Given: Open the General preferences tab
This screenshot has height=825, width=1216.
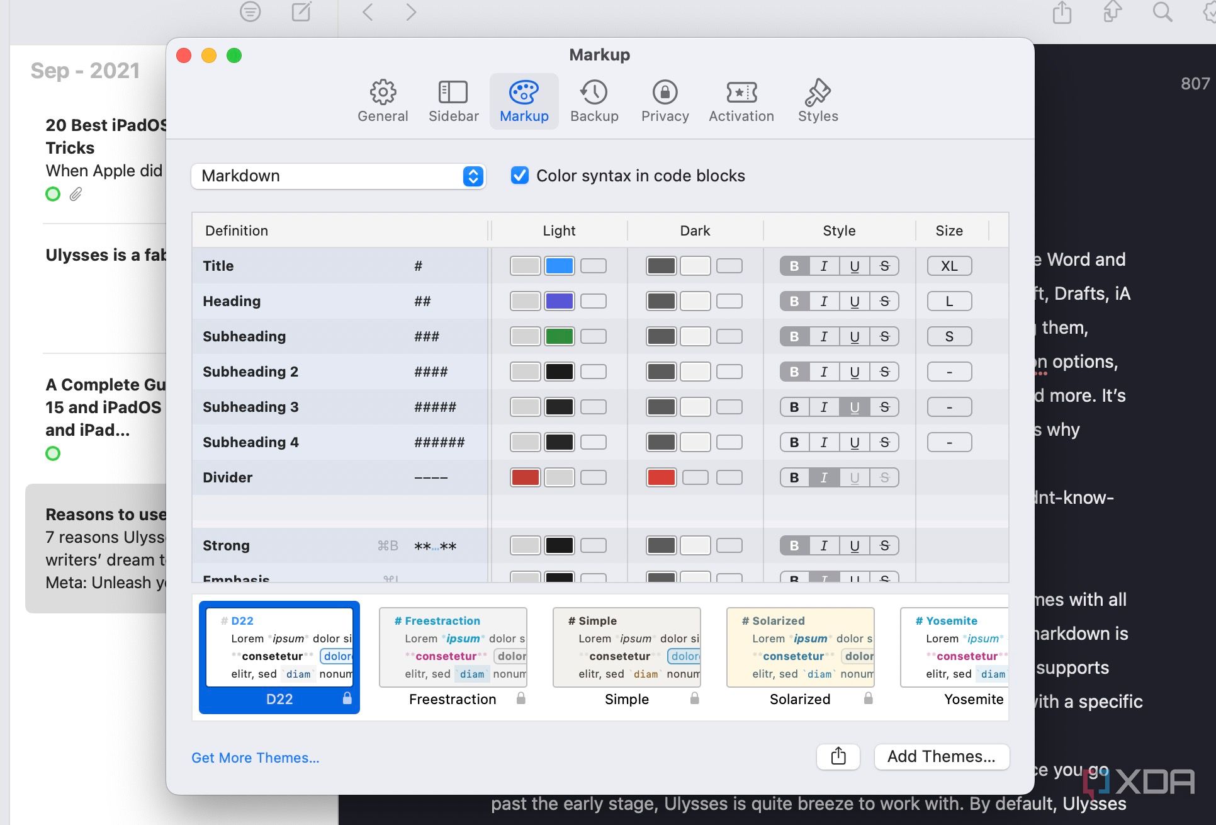Looking at the screenshot, I should (x=383, y=101).
